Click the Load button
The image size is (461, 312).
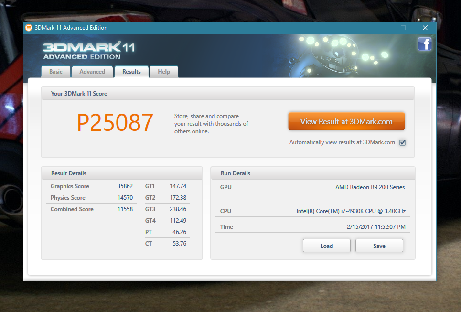327,246
